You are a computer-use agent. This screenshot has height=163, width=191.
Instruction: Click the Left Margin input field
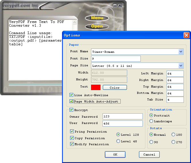[x=175, y=73]
